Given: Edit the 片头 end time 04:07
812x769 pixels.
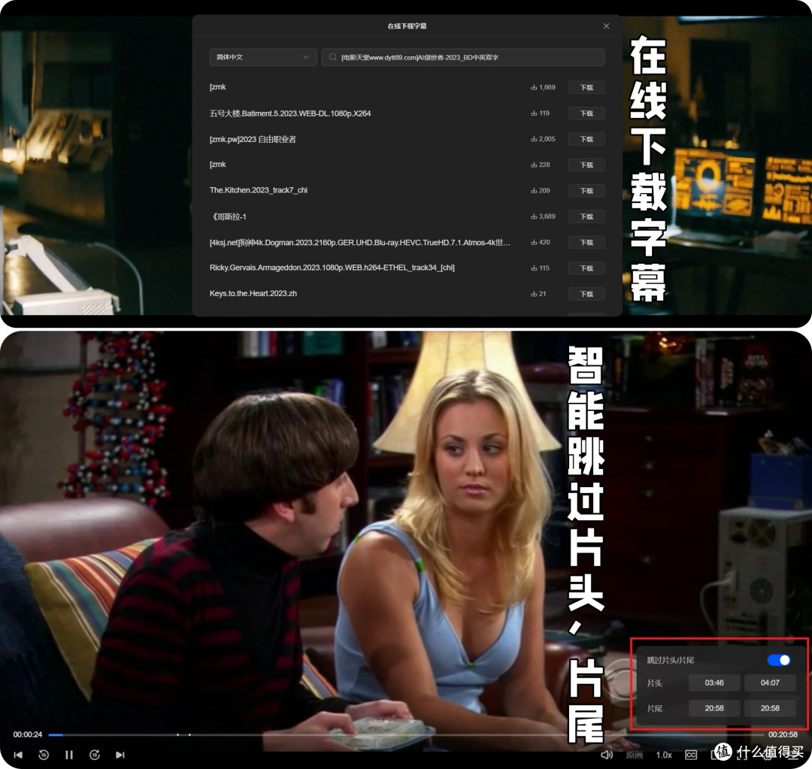Looking at the screenshot, I should [x=770, y=683].
